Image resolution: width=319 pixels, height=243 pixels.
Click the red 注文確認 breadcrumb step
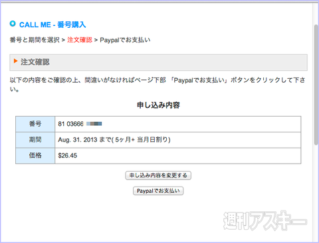[80, 40]
